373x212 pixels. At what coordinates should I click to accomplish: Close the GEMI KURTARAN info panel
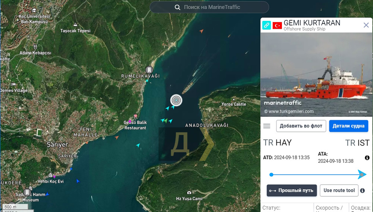tap(366, 25)
